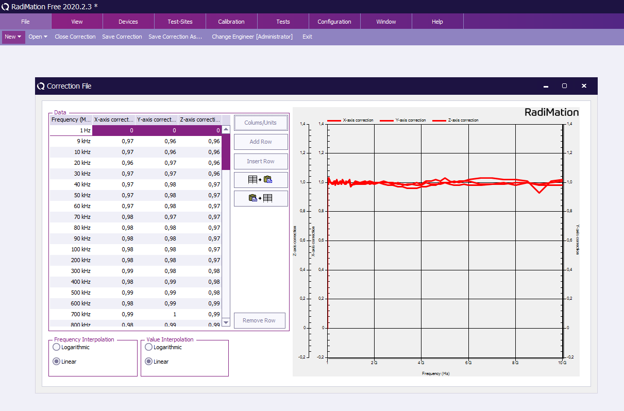Click the data table scroll-down arrow
This screenshot has height=411, width=624.
[x=226, y=322]
